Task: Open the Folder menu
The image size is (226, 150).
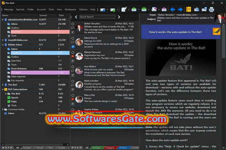Action: pyautogui.click(x=30, y=9)
